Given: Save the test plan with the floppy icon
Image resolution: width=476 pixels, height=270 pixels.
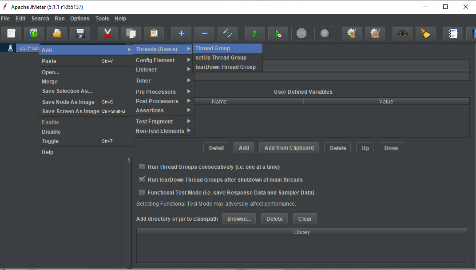Looking at the screenshot, I should click(80, 33).
